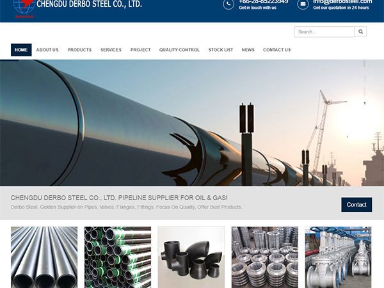The width and height of the screenshot is (384, 288).
Task: Open the black pipe fittings thumbnail
Action: click(191, 257)
